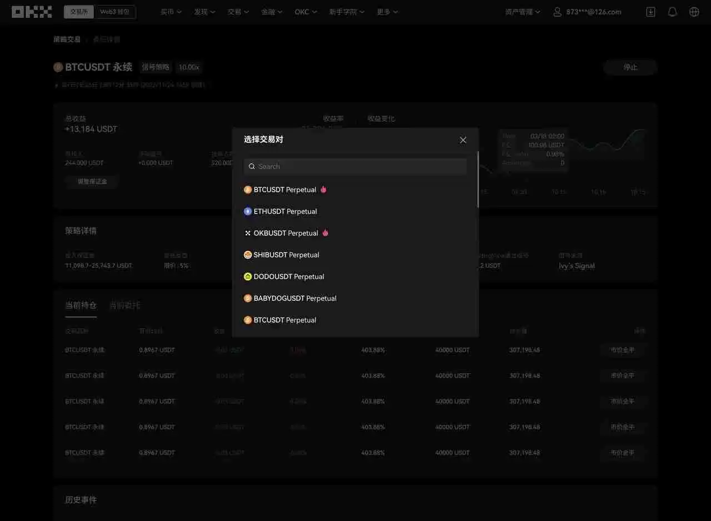Click the Search input field
711x521 pixels.
355,166
